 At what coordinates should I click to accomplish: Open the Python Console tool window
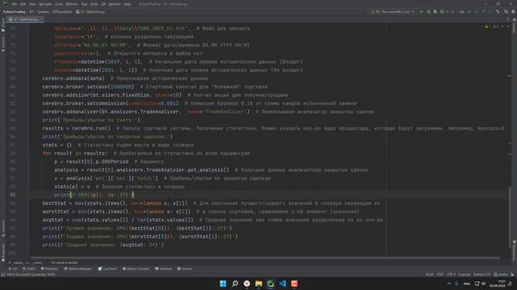(136, 268)
